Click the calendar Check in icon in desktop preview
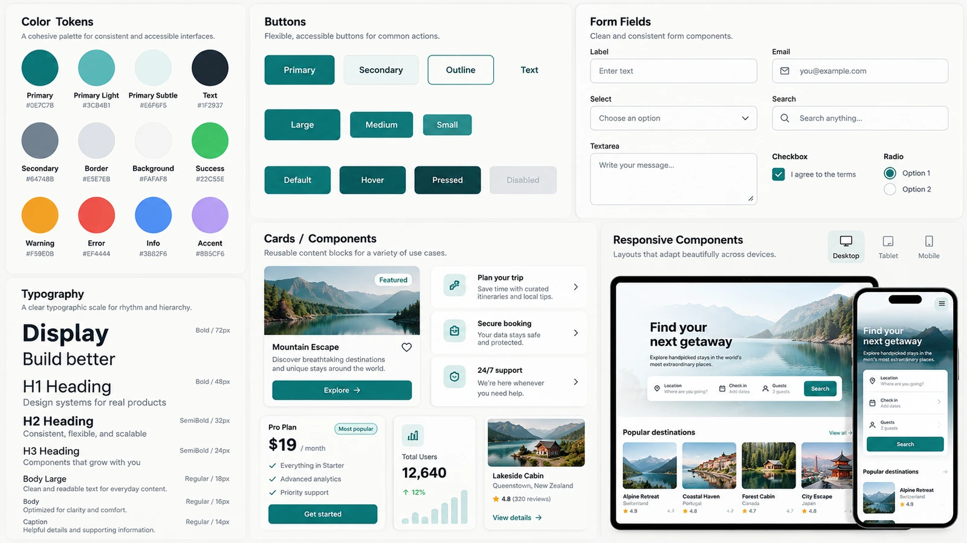Viewport: 967px width, 543px height. pyautogui.click(x=722, y=389)
